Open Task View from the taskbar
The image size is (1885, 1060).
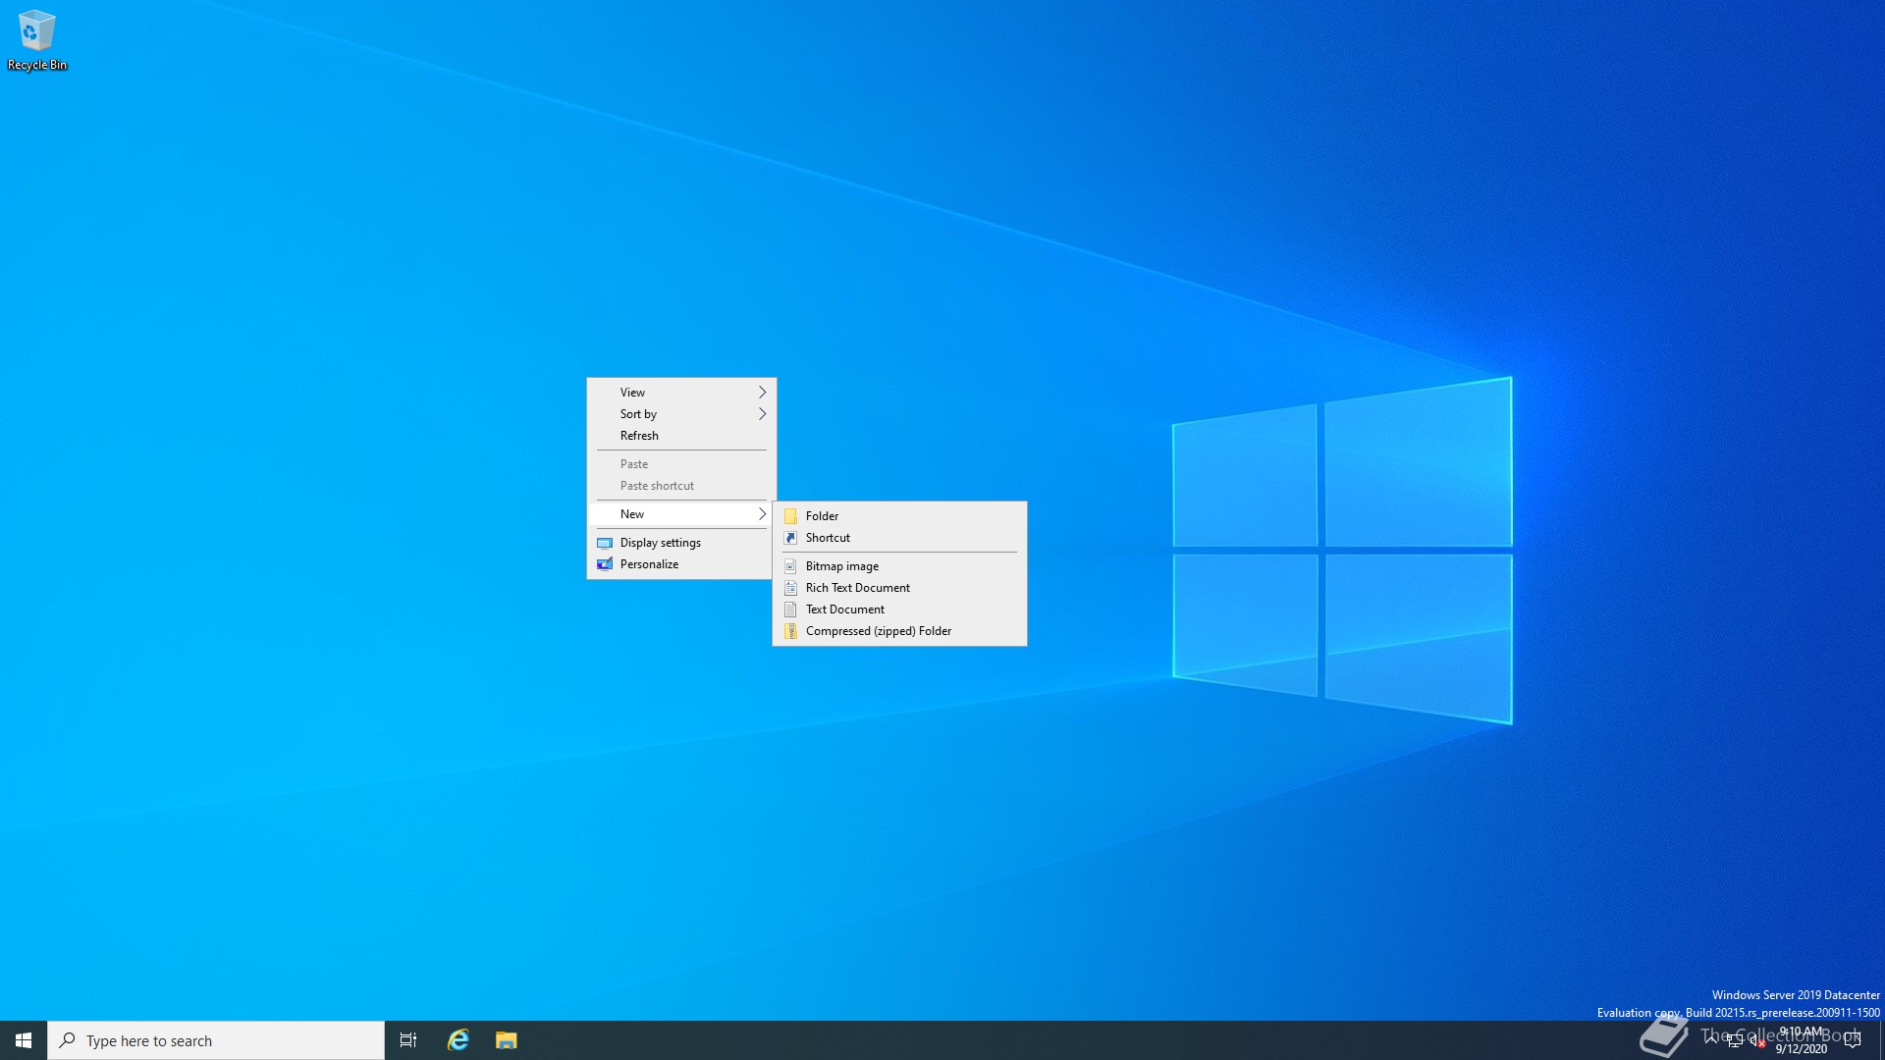click(x=408, y=1040)
